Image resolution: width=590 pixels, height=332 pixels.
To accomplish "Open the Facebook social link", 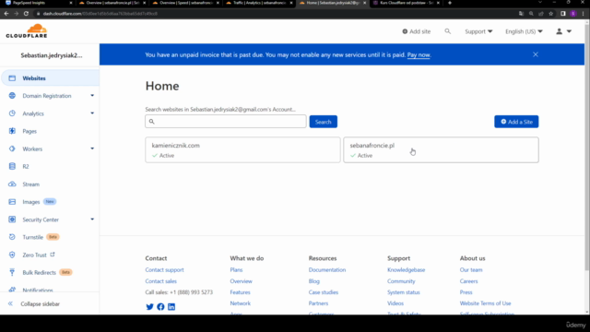I will pyautogui.click(x=160, y=307).
